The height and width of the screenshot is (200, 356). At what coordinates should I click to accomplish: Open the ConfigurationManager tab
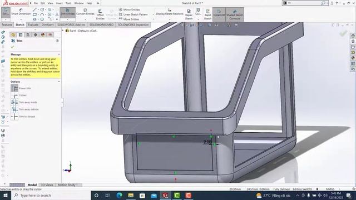[x=28, y=34]
